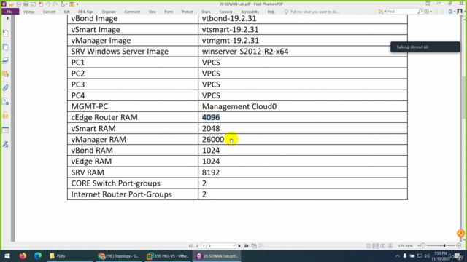Switch to the Fill & Sign tab

(x=86, y=12)
